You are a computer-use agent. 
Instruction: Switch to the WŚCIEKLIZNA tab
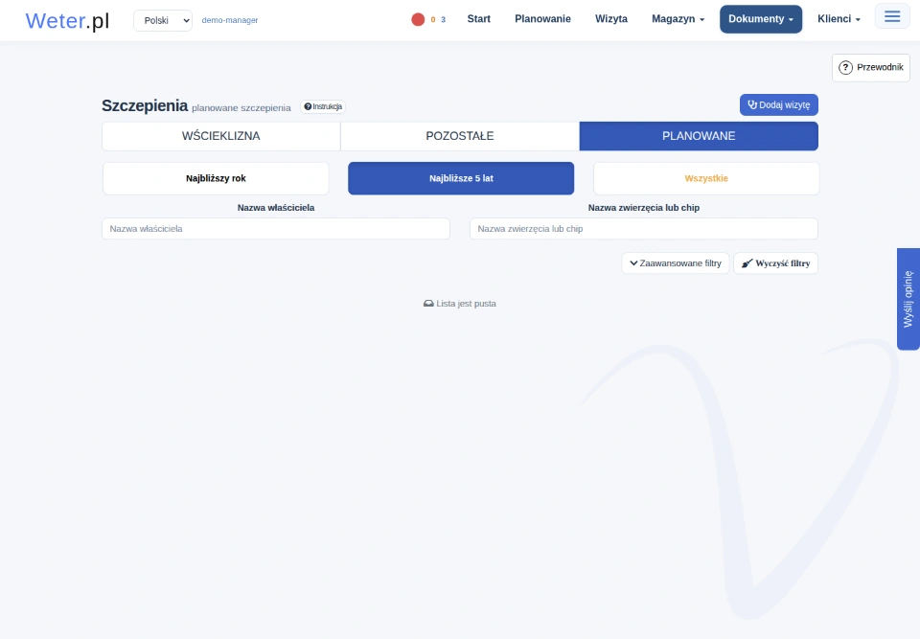point(221,136)
